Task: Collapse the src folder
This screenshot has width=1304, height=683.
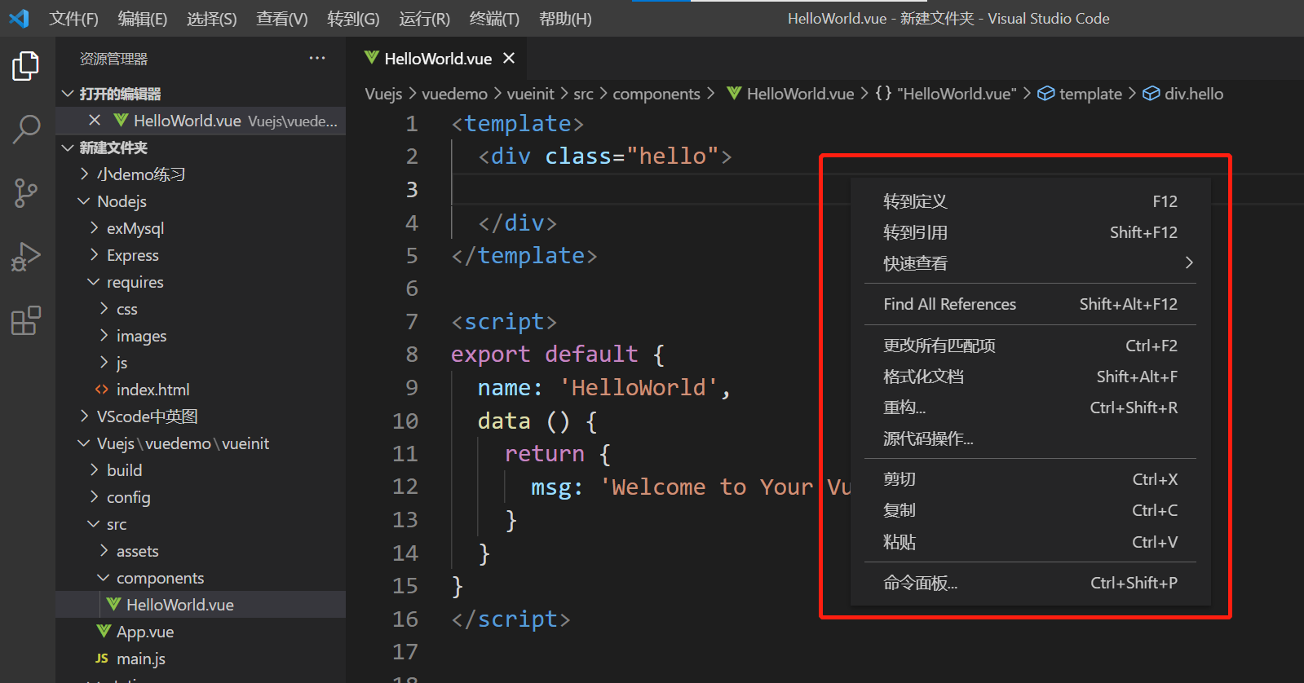Action: (94, 524)
